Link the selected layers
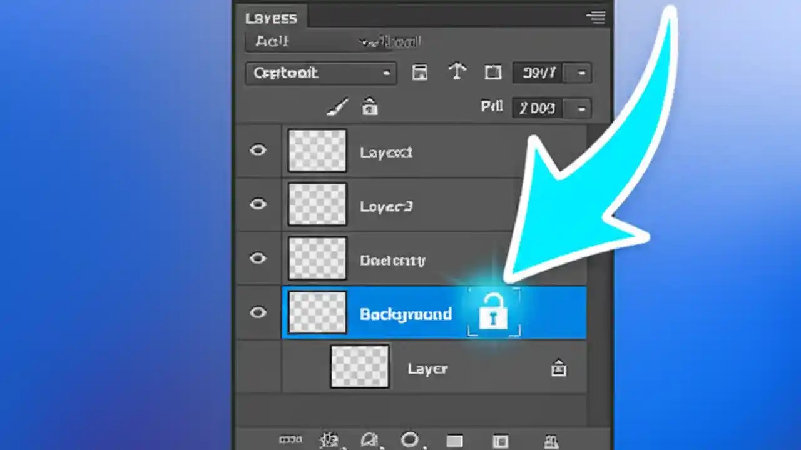 pos(290,439)
